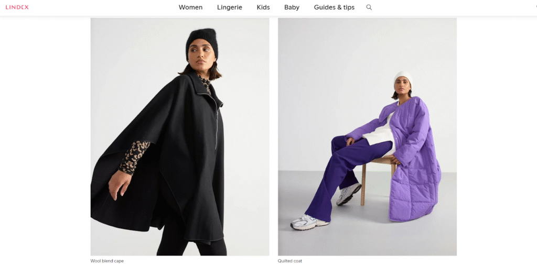
Task: Follow the 'Wool blend cape' caption link
Action: (x=107, y=261)
